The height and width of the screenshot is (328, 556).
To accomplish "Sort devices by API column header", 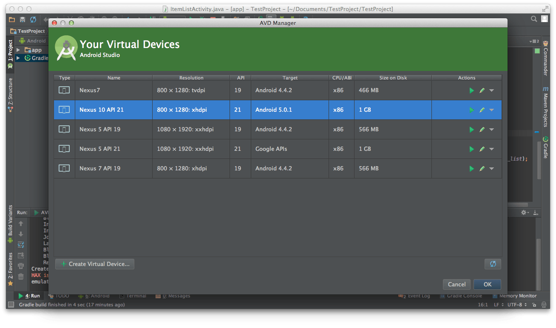I will coord(240,78).
